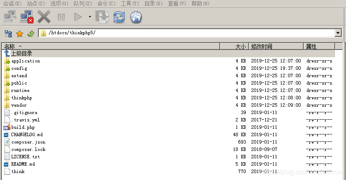Click the vendor time 2019-12-25 12:09:00
This screenshot has width=346, height=180.
click(x=276, y=105)
